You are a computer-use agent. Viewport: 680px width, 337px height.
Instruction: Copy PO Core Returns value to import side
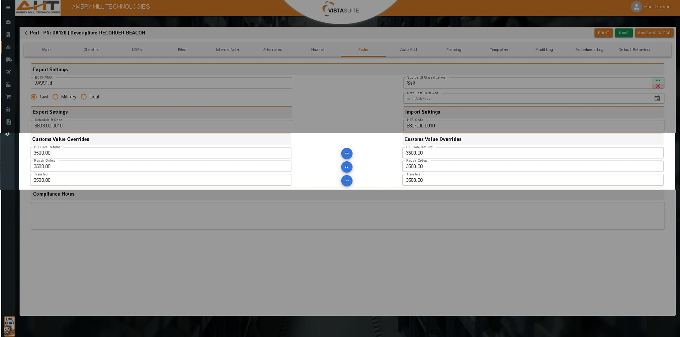[x=346, y=153]
